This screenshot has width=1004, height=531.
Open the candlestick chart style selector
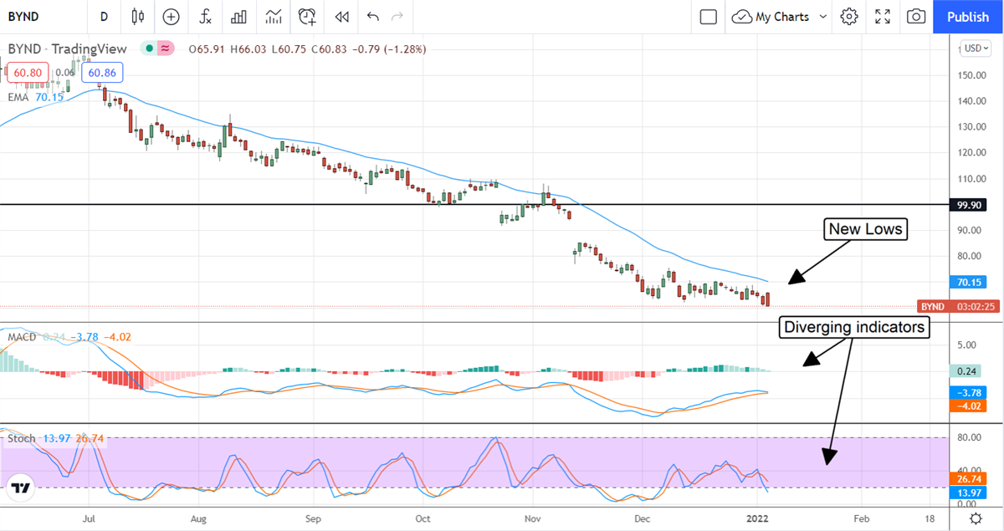(x=138, y=17)
